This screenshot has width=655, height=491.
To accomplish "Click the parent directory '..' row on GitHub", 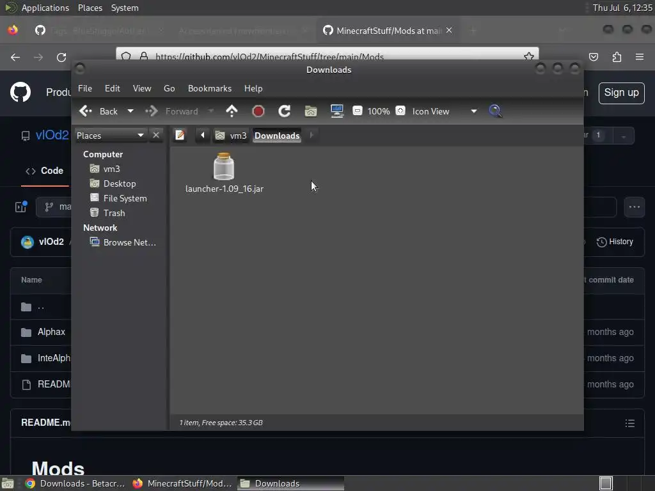I will pos(41,307).
